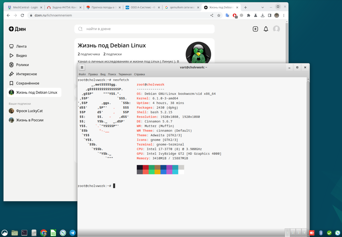The height and width of the screenshot is (237, 342).
Task: Click the terminal vertical scrollbar
Action: coord(308,154)
